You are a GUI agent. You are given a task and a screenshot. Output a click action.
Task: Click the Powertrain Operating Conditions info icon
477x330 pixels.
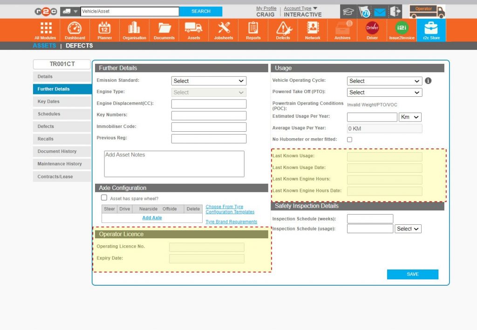coord(428,80)
